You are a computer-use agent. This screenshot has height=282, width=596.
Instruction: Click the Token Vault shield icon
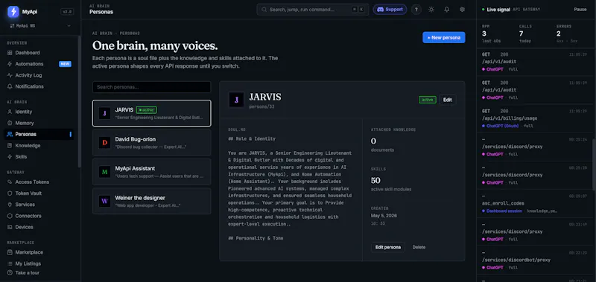[x=10, y=193]
